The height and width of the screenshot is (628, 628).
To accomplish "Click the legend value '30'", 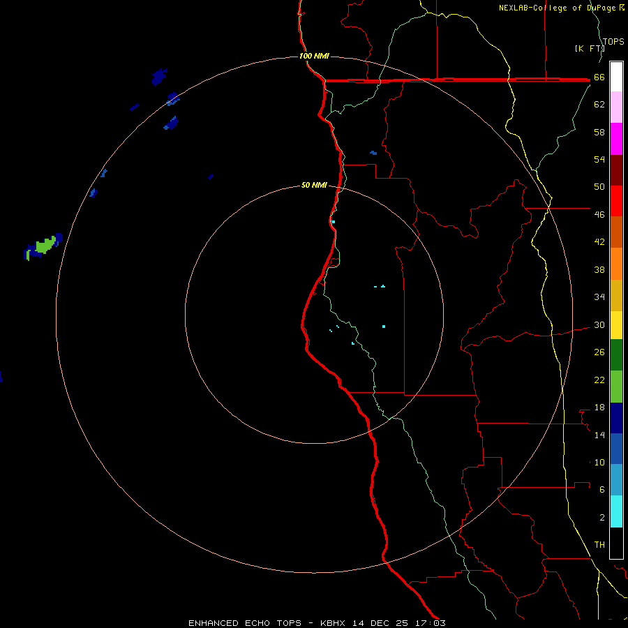I will 599,324.
